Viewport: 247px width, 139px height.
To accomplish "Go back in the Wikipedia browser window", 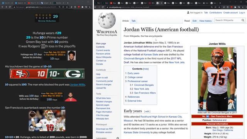I will (x=95, y=7).
